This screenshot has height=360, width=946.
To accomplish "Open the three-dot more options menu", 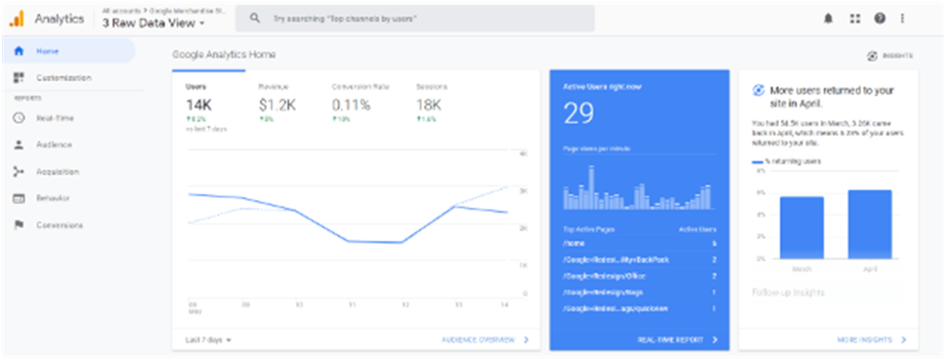I will coord(902,19).
